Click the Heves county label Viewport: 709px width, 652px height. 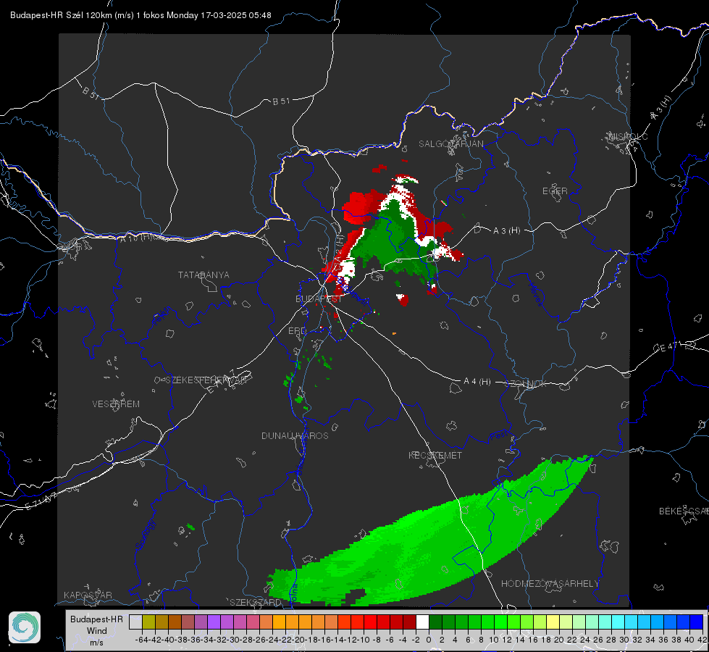coord(535,295)
